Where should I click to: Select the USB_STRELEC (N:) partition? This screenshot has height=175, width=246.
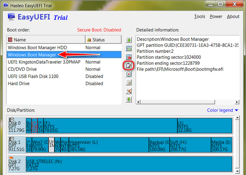click(x=129, y=164)
